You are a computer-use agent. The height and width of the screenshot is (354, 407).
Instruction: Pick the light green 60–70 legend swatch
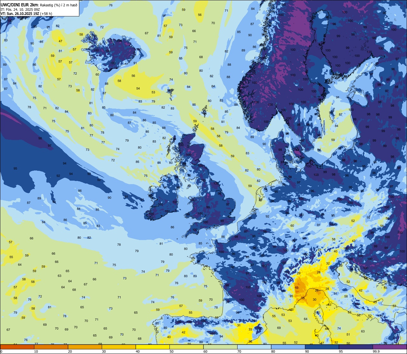pos(220,347)
